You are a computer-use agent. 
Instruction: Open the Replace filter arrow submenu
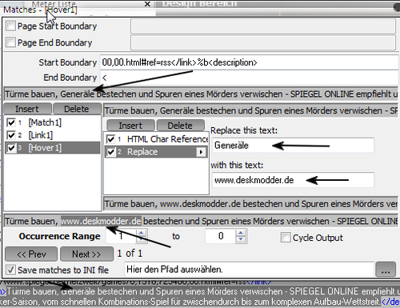(201, 152)
